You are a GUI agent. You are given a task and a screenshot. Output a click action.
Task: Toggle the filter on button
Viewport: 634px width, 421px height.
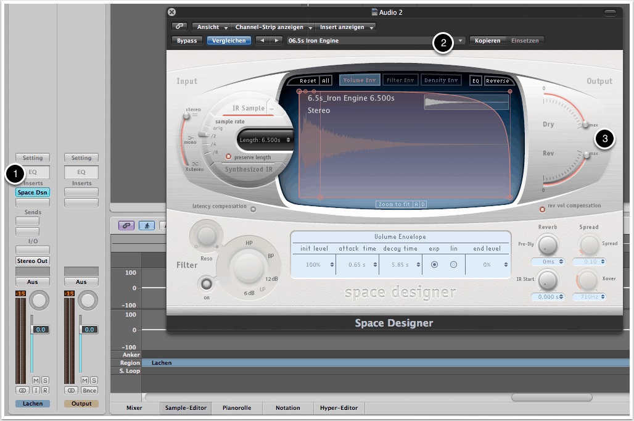tap(205, 284)
